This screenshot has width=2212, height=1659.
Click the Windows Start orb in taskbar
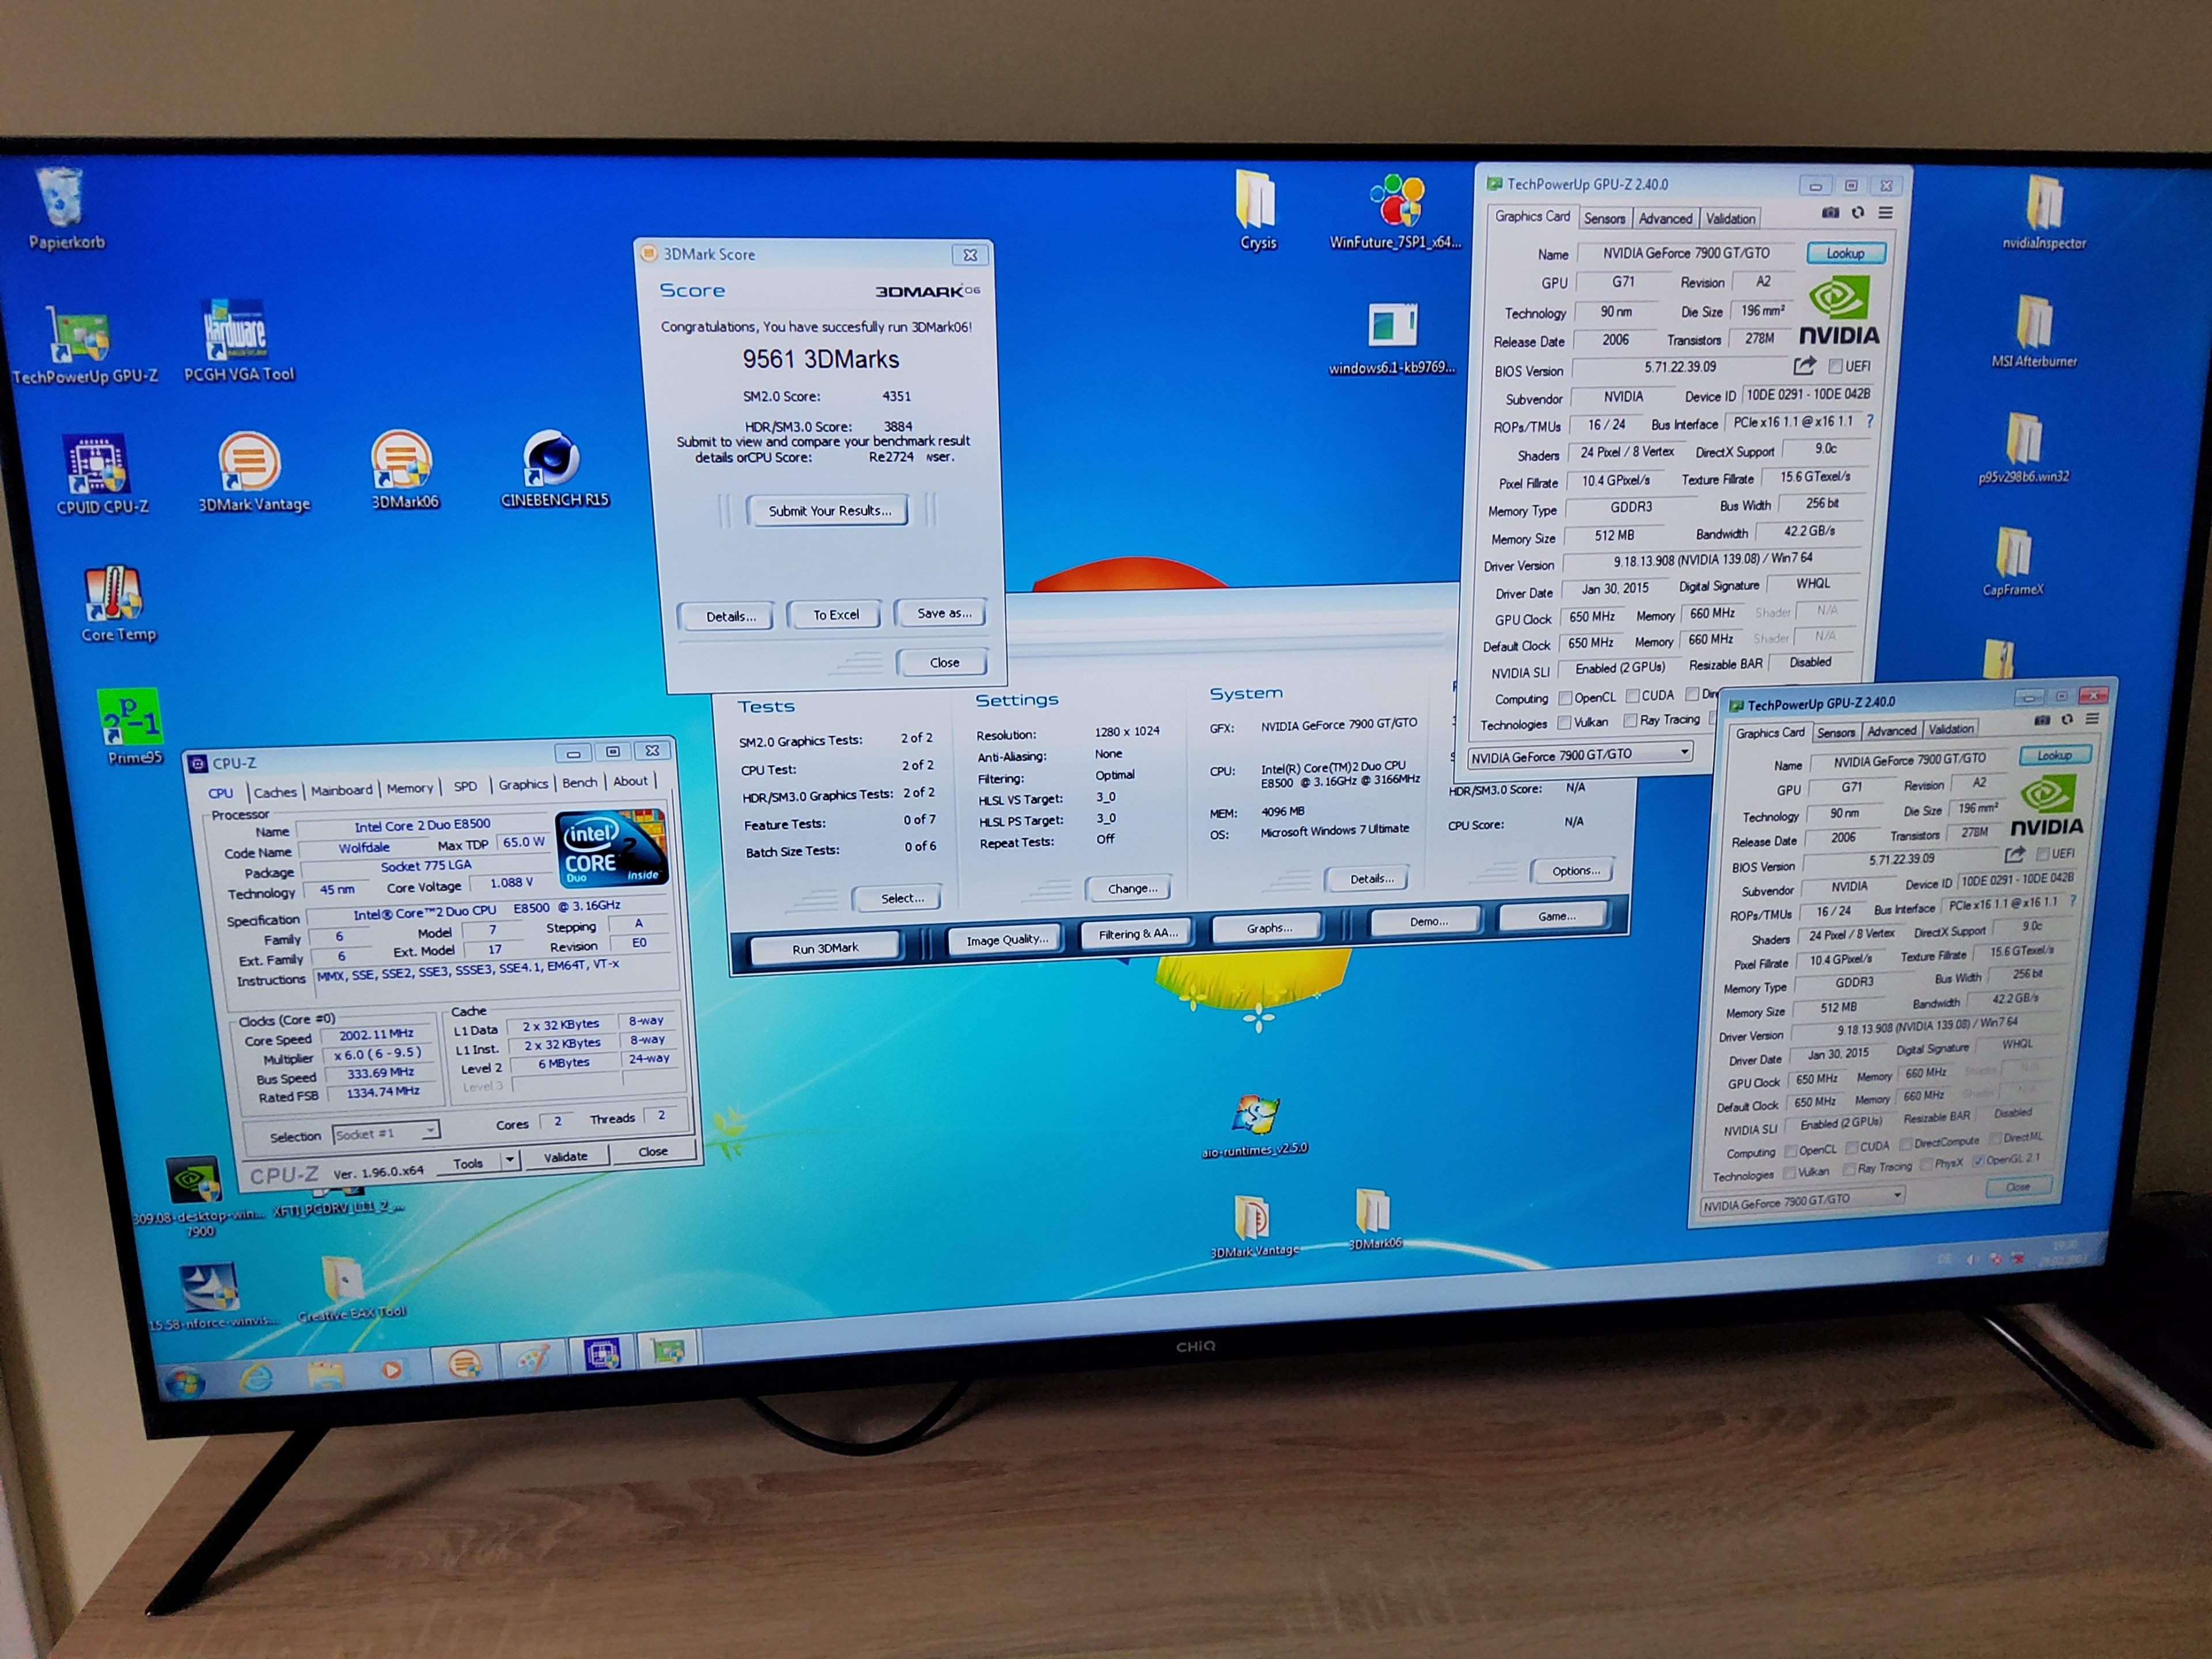(185, 1383)
